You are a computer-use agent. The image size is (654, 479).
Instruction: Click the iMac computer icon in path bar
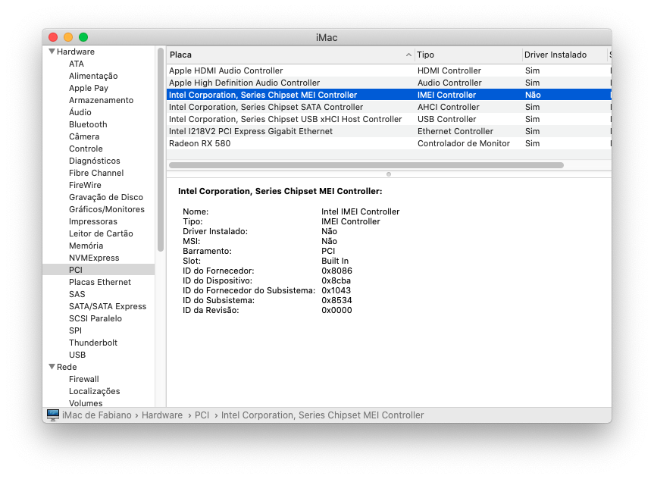[x=53, y=415]
